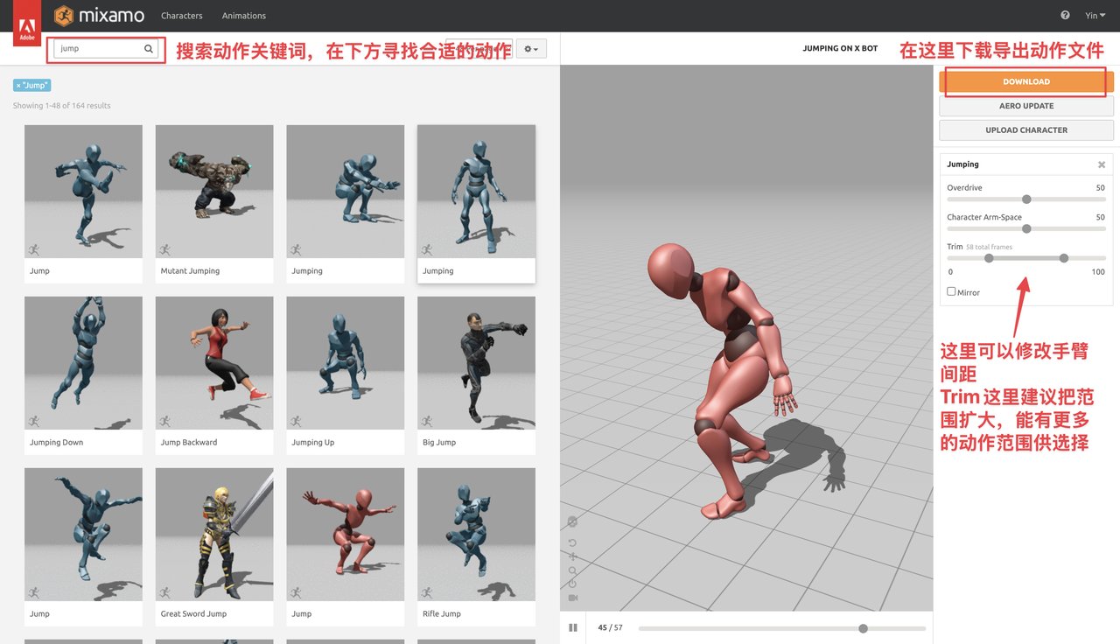Click the Trim slider end handle
Image resolution: width=1120 pixels, height=644 pixels.
point(1064,258)
